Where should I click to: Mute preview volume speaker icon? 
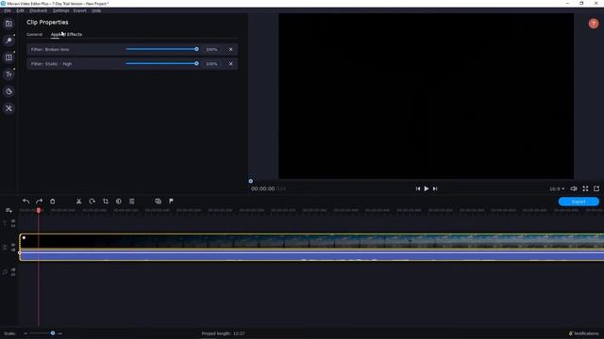574,188
